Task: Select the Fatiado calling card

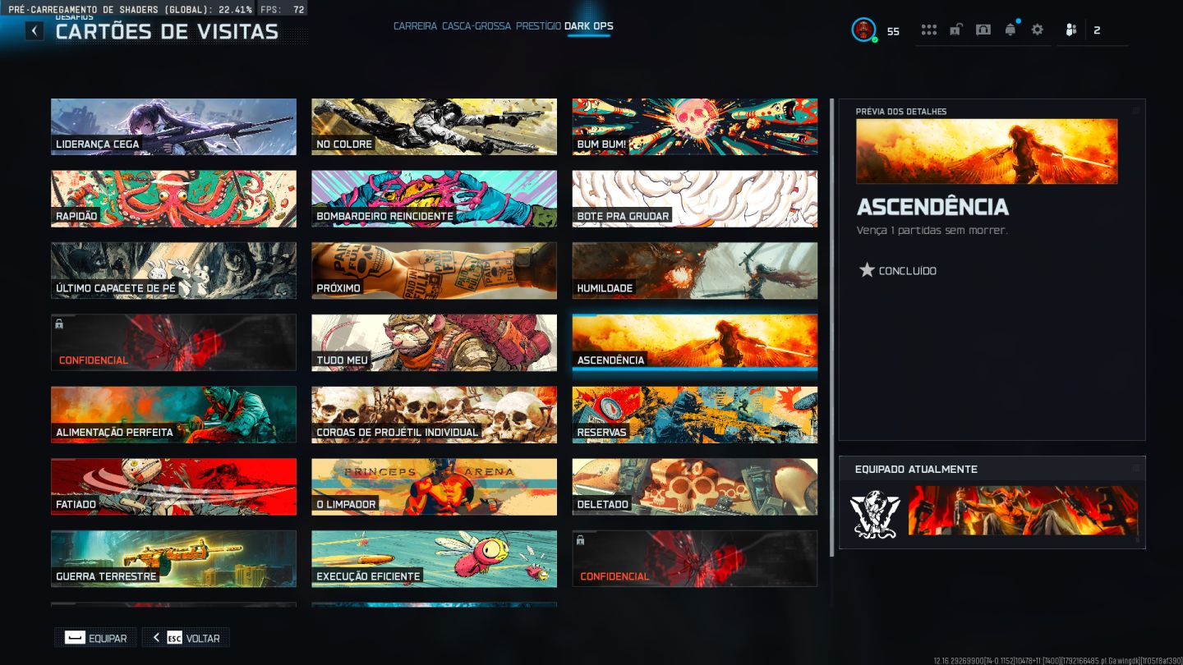Action: (173, 487)
